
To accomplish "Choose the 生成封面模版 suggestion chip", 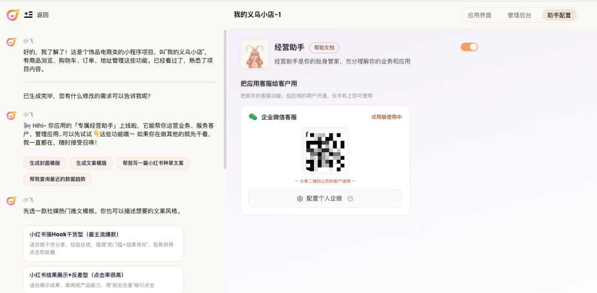I will point(45,163).
